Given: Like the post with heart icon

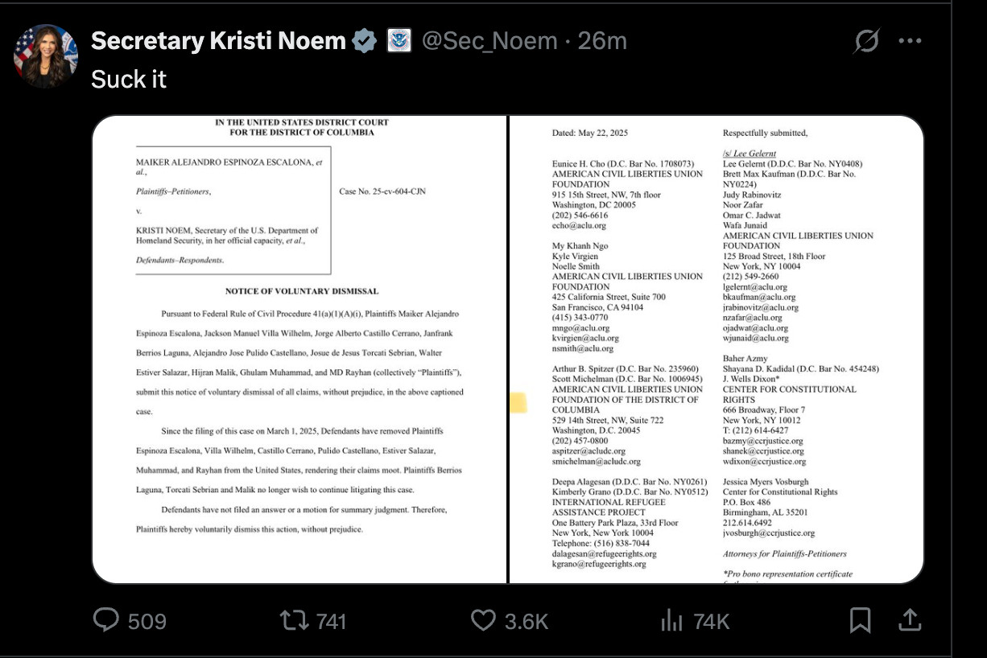Looking at the screenshot, I should pos(483,620).
